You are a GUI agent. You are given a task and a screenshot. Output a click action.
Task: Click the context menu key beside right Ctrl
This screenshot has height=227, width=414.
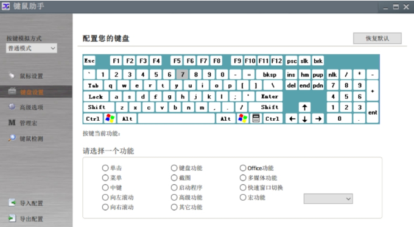(256, 118)
